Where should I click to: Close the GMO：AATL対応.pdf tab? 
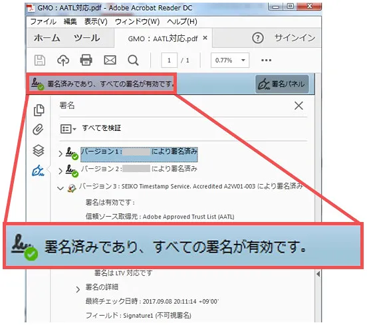[205, 38]
